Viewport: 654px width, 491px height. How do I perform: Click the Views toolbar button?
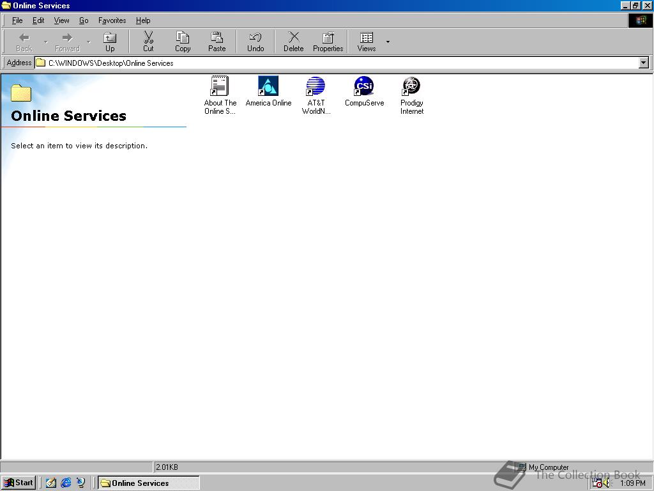pos(367,42)
